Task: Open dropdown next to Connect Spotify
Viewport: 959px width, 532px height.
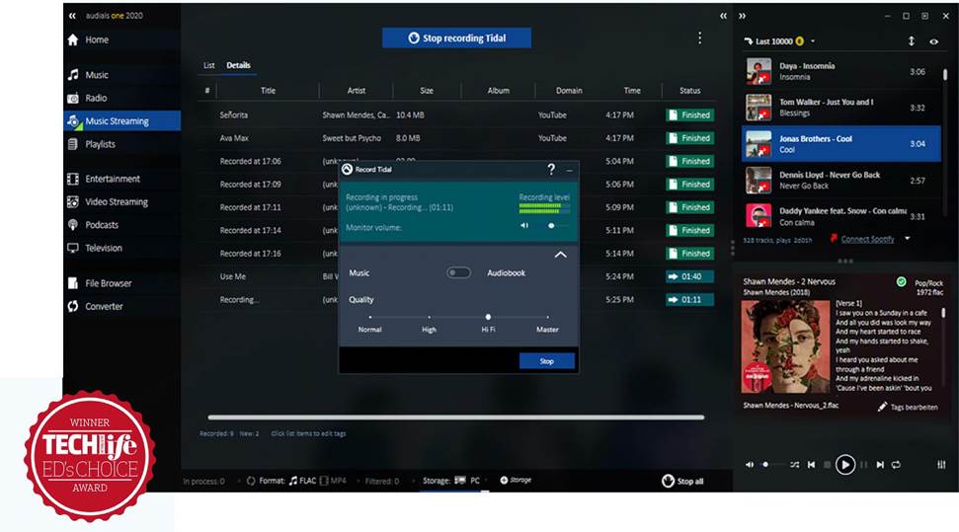Action: tap(907, 239)
